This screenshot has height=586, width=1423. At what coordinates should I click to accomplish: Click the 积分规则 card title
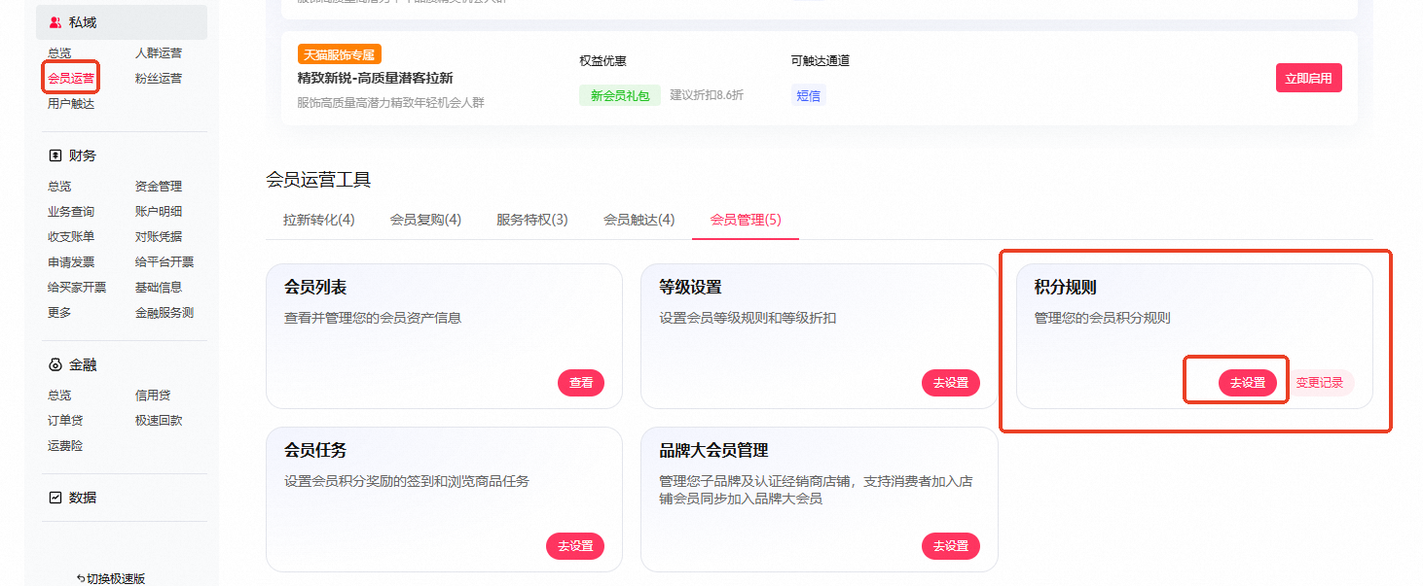pos(1066,288)
